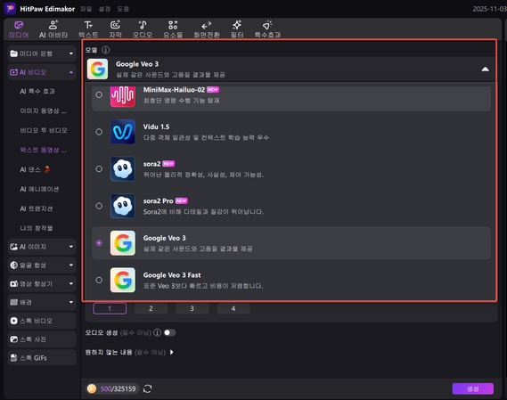Open Video to Video in sidebar
Screen dimensions: 507x400
click(44, 130)
